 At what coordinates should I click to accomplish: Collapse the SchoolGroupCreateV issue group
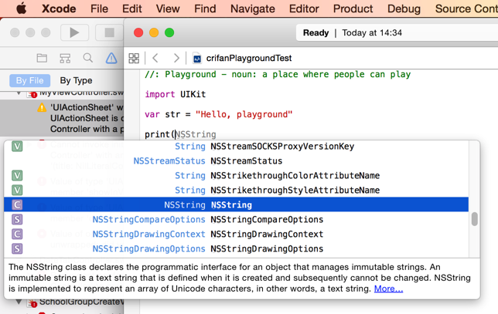(19, 302)
